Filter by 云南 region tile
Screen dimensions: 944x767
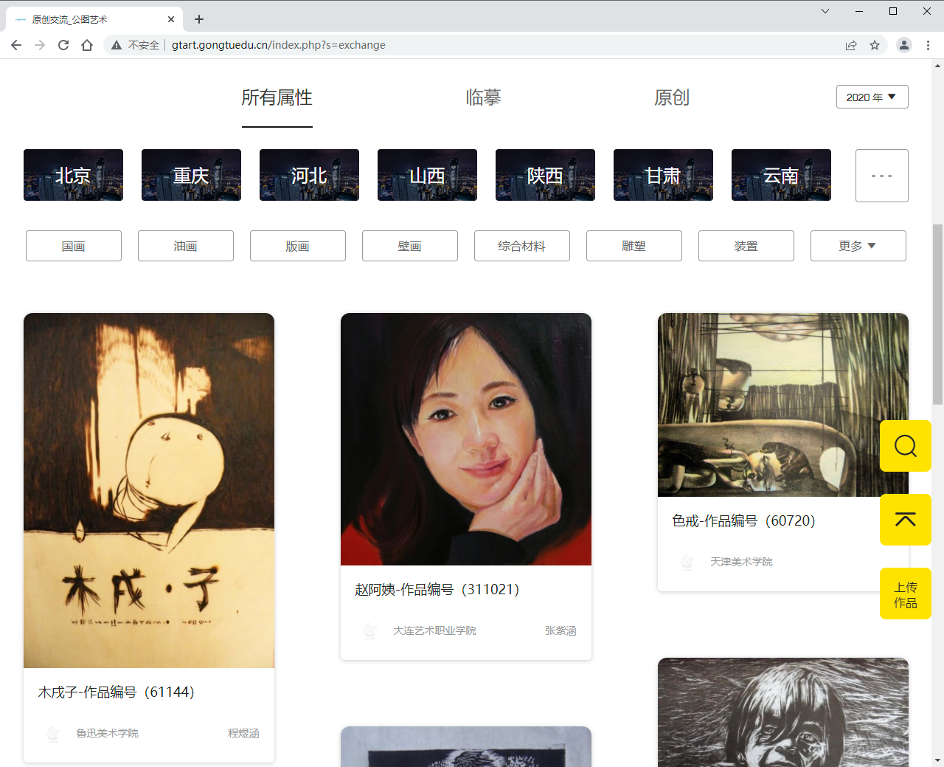(781, 175)
